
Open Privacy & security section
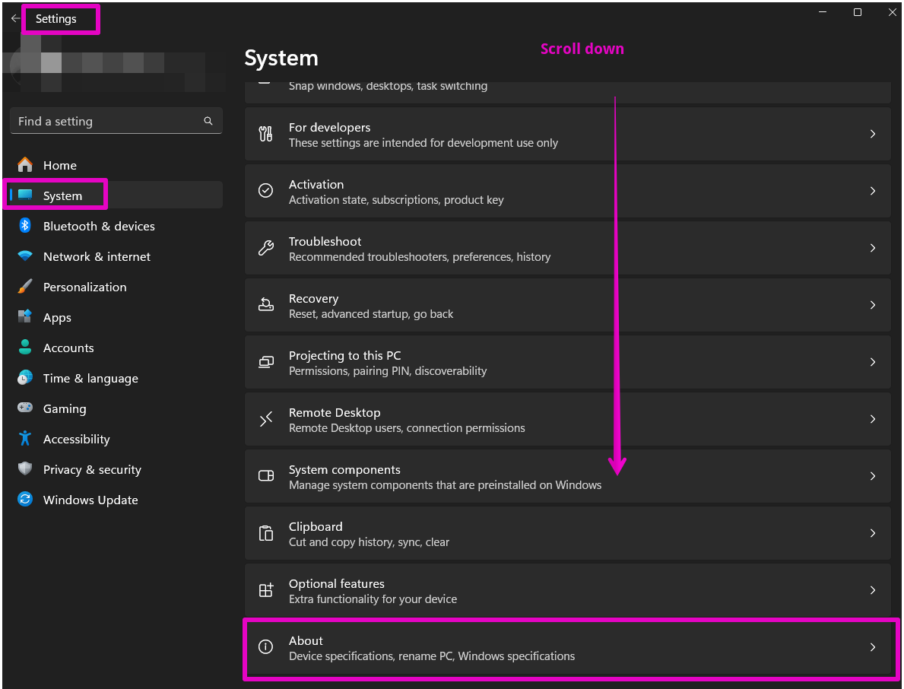pos(116,469)
